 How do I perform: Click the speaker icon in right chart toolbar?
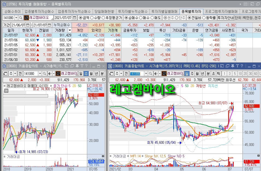tap(156, 74)
